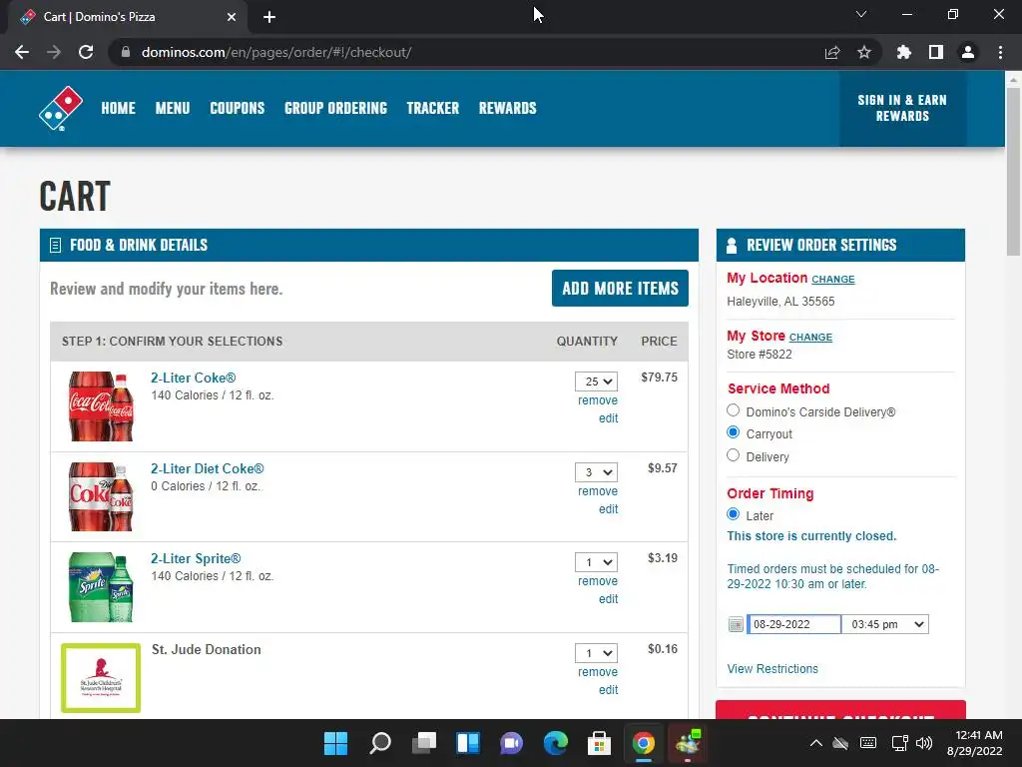Screen dimensions: 1022x767
Task: Remove the 2-Liter Diet Coke item
Action: point(598,491)
